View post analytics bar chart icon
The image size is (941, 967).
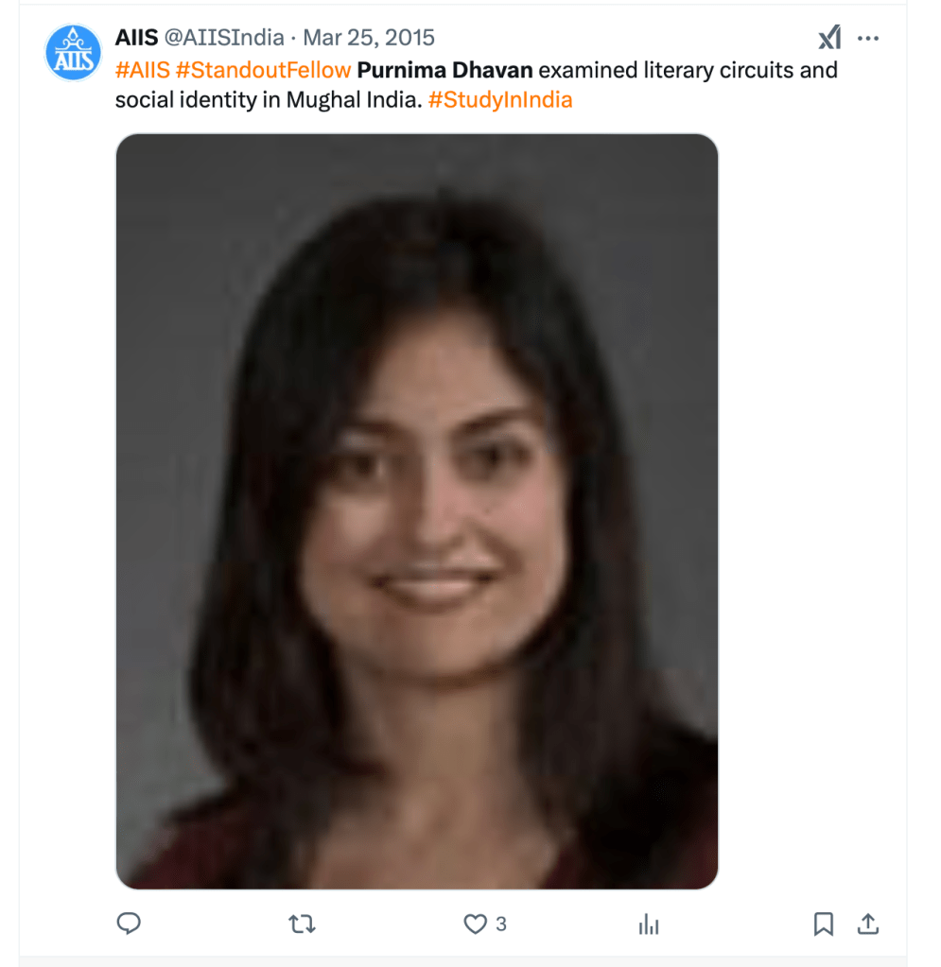tap(649, 924)
